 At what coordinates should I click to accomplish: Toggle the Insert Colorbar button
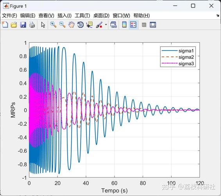click(124, 25)
